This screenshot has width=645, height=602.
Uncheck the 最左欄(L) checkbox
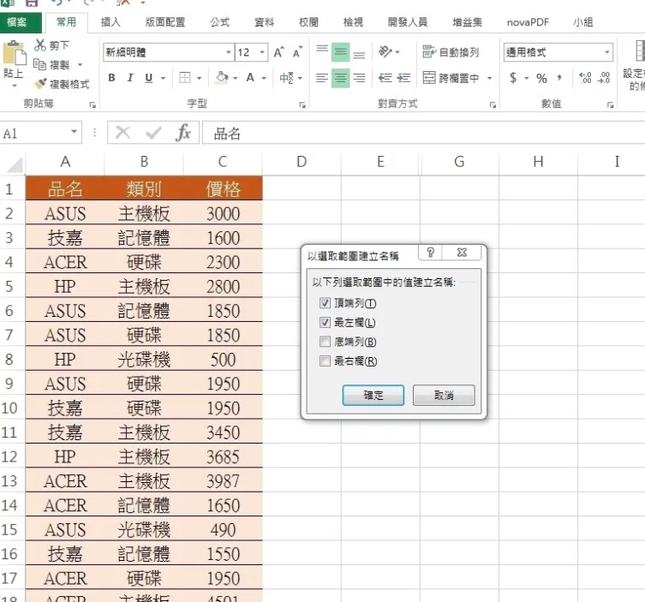pyautogui.click(x=325, y=322)
